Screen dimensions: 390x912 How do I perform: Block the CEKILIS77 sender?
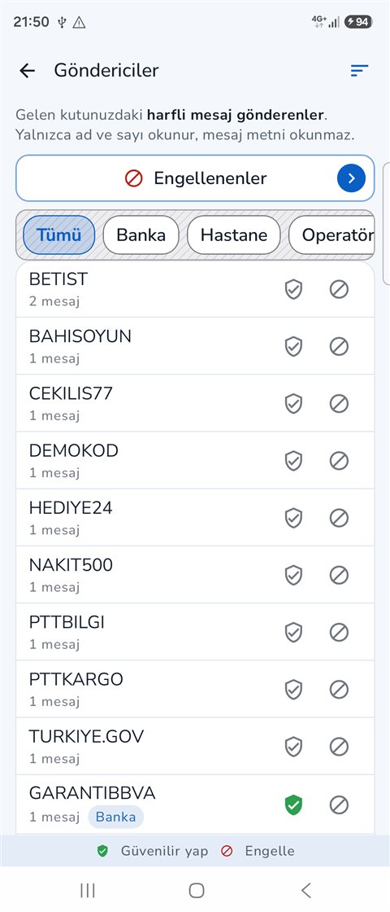(x=339, y=403)
